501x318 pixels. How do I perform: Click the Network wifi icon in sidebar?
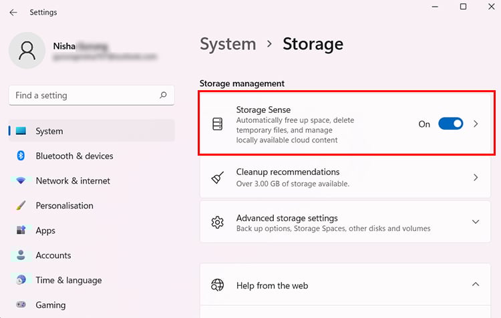coord(21,181)
